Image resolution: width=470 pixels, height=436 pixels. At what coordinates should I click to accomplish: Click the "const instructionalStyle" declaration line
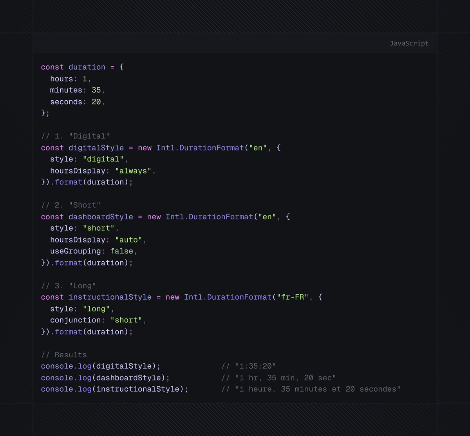coord(182,297)
